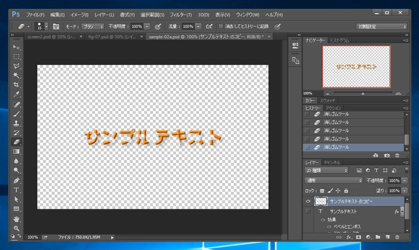Select the Clone Stamp tool
This screenshot has height=250, width=419.
click(17, 123)
